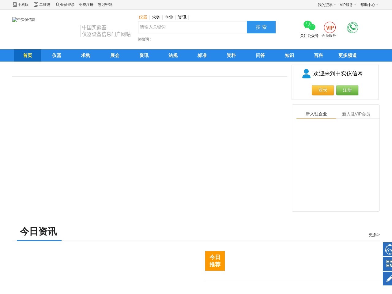Open the 法规 navigation menu item
Screen dimensions: 392x294
[173, 55]
